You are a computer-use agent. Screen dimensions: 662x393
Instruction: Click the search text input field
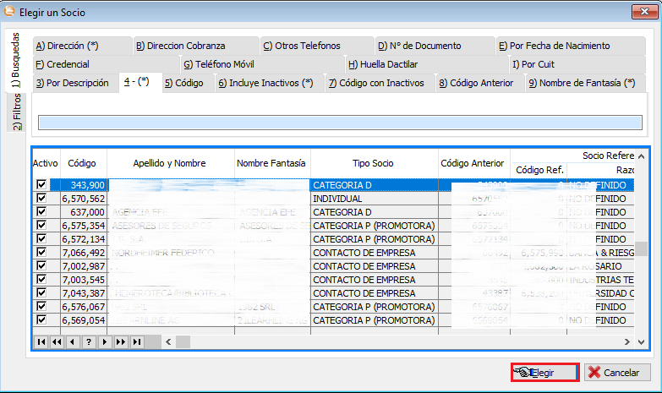340,123
